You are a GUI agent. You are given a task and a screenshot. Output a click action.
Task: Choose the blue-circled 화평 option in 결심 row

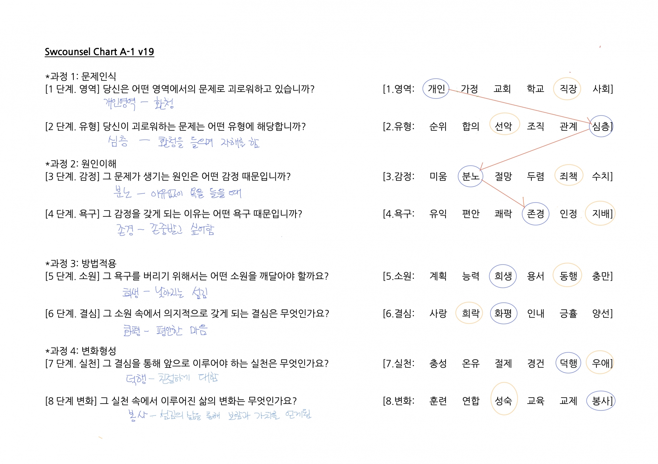pos(503,314)
